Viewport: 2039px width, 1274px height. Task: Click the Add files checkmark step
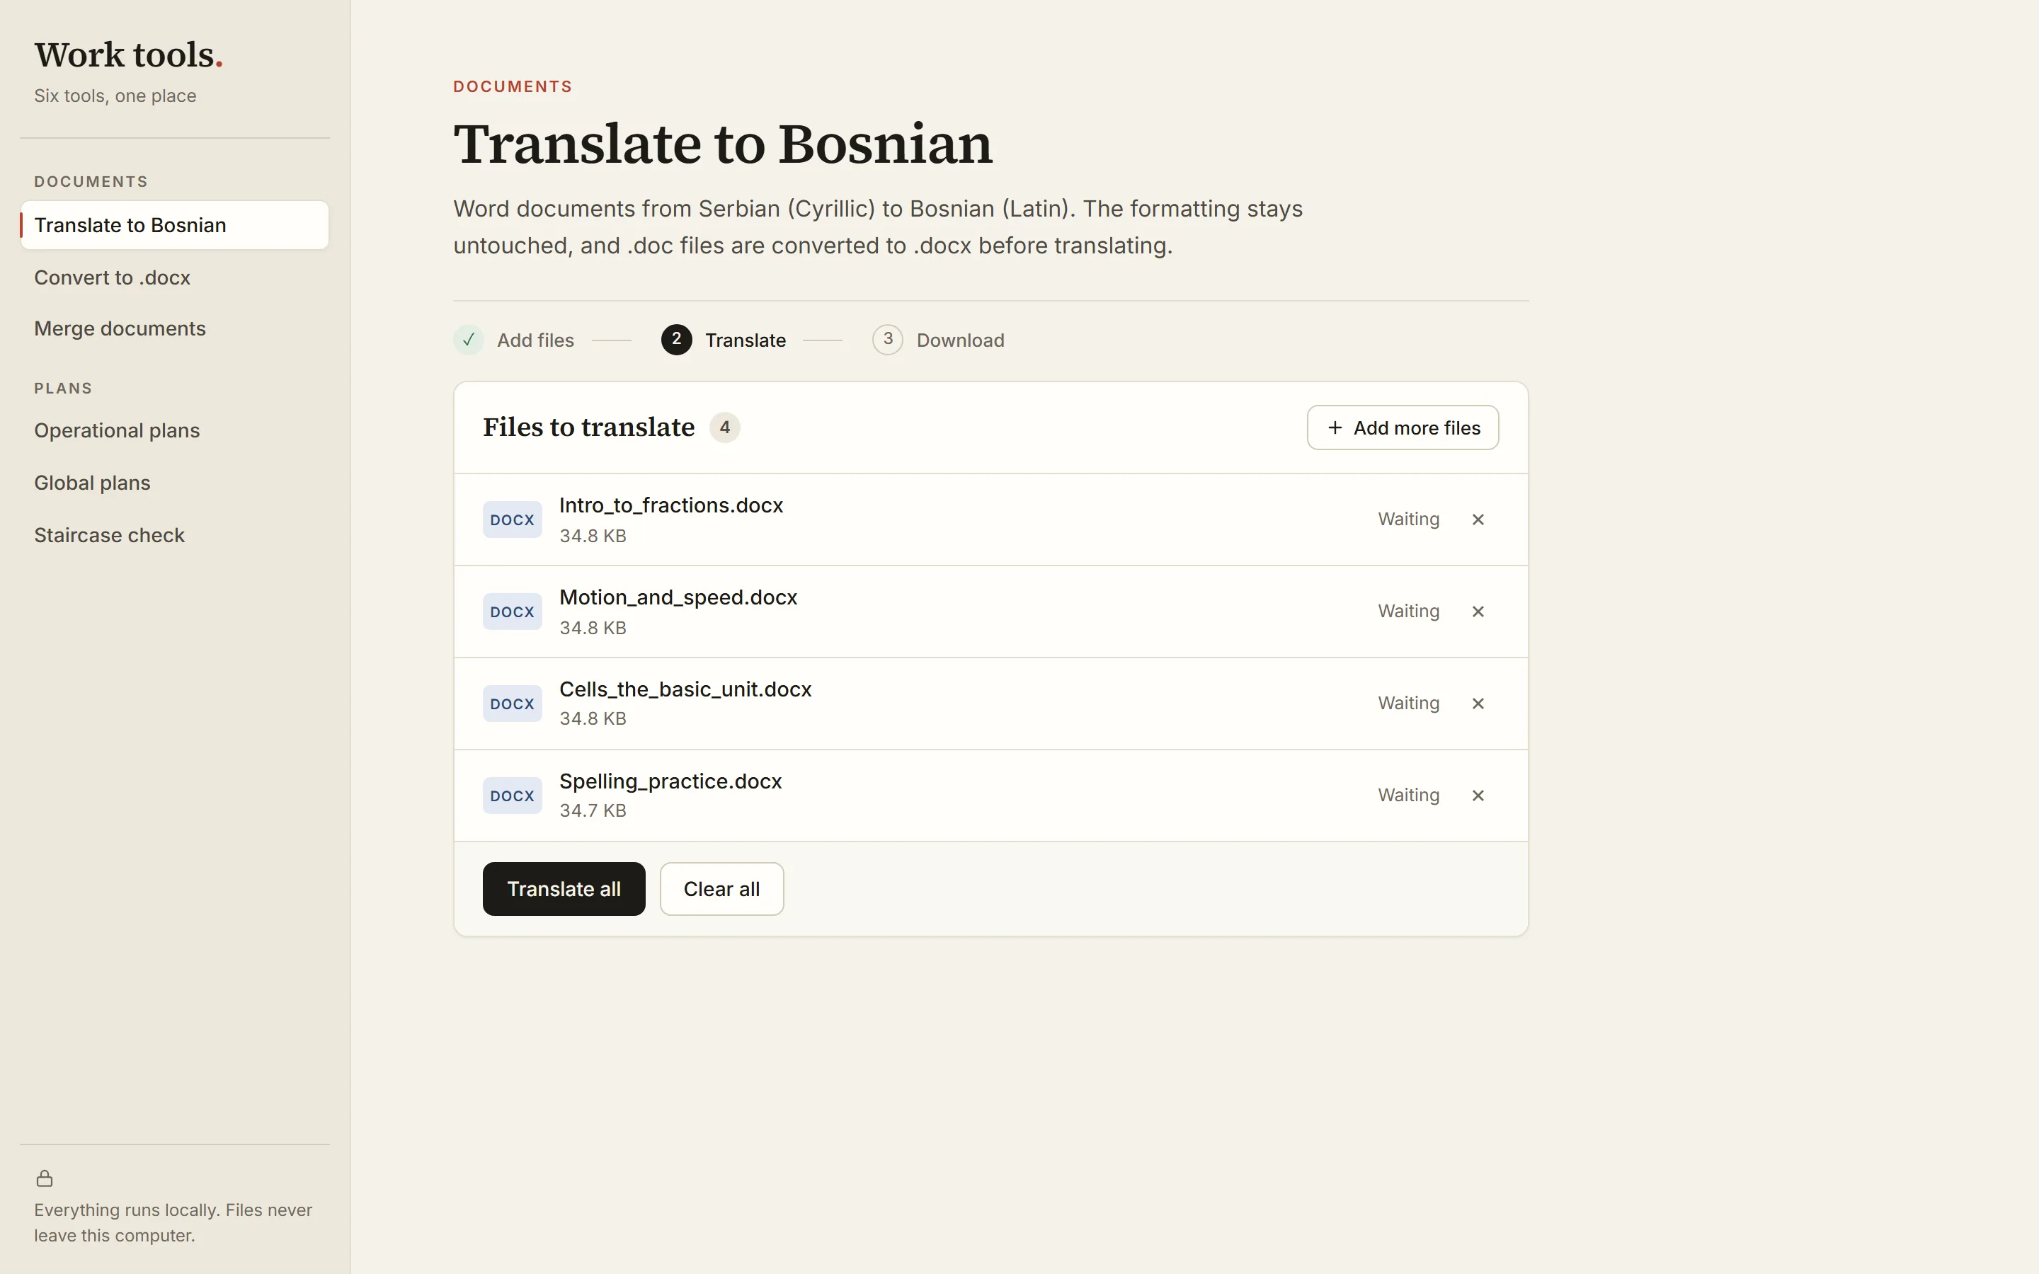(x=469, y=340)
